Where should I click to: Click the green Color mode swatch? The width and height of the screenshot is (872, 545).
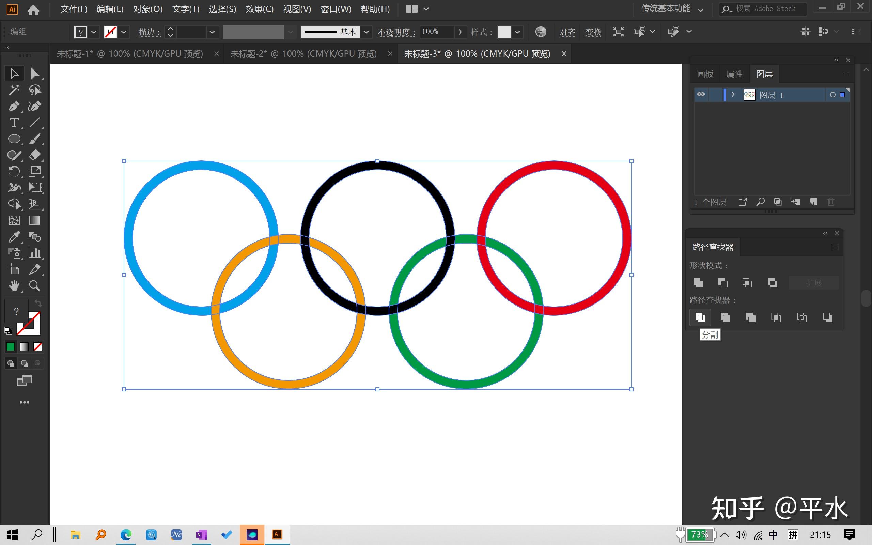[x=11, y=347]
